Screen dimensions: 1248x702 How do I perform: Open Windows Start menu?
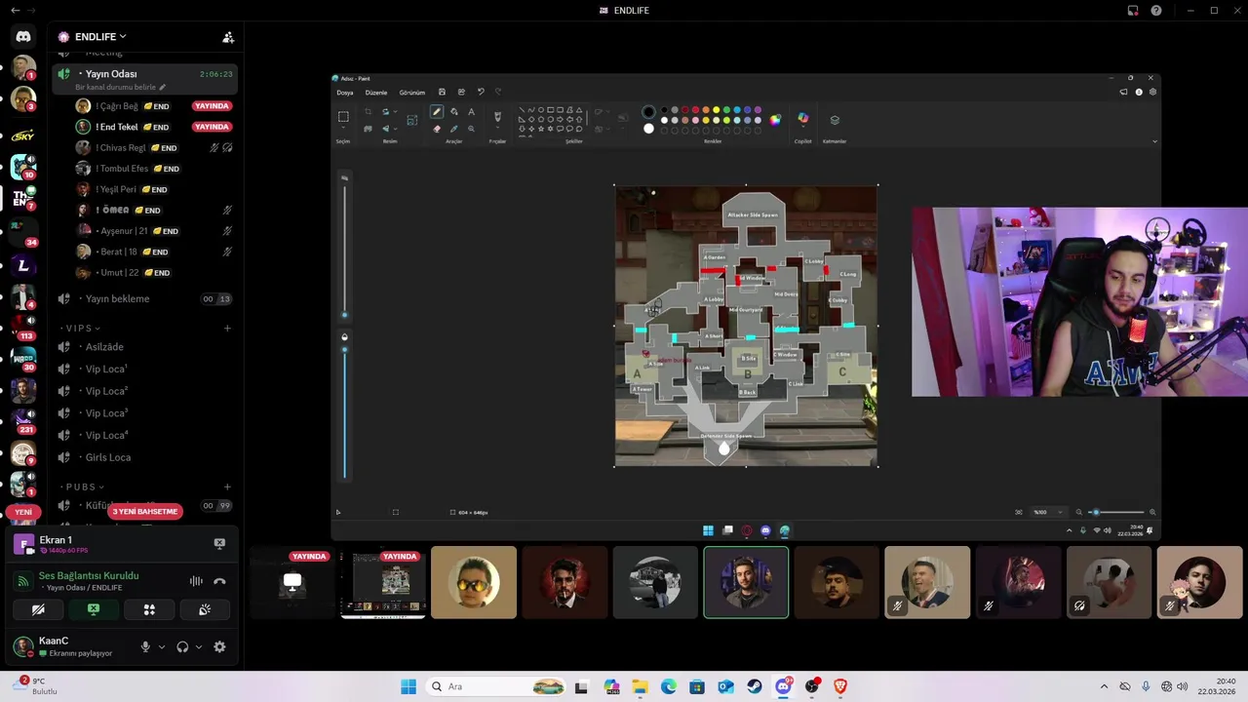[x=409, y=686]
